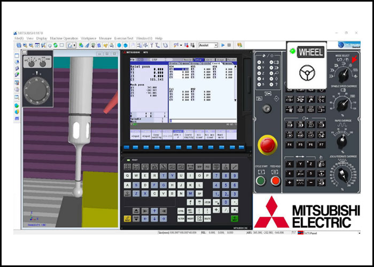Click the G letter key
Image resolution: width=374 pixels, height=267 pixels.
163,185
